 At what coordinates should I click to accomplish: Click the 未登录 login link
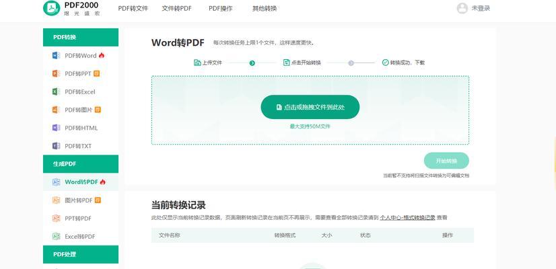[481, 9]
